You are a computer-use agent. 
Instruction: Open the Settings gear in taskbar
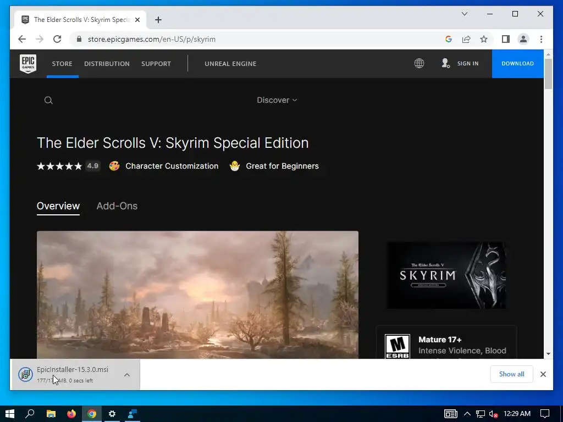tap(112, 414)
